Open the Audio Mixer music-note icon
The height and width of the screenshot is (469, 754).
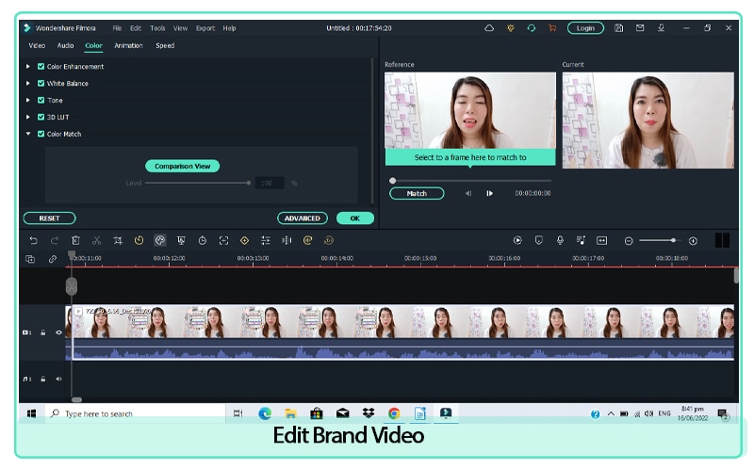(x=581, y=241)
